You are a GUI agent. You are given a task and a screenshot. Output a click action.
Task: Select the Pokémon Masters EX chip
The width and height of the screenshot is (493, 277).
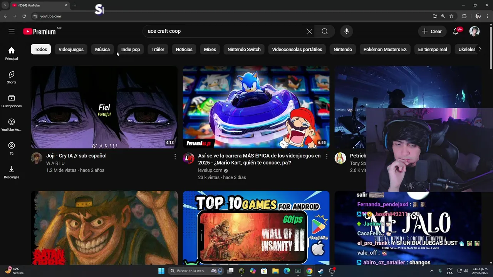point(385,49)
